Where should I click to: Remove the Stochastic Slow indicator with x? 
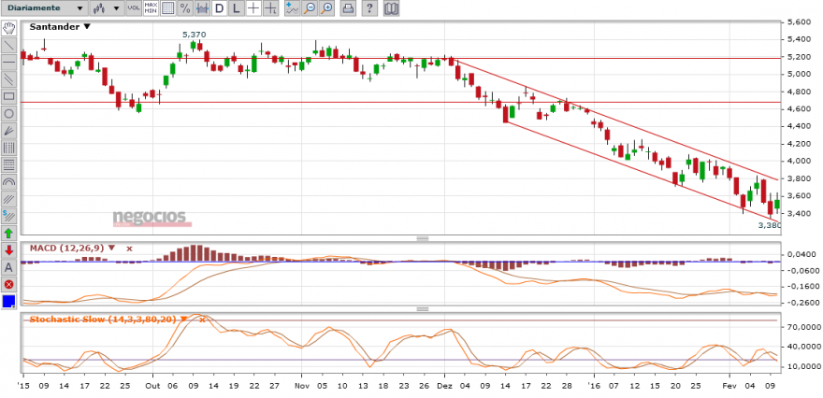(x=202, y=319)
